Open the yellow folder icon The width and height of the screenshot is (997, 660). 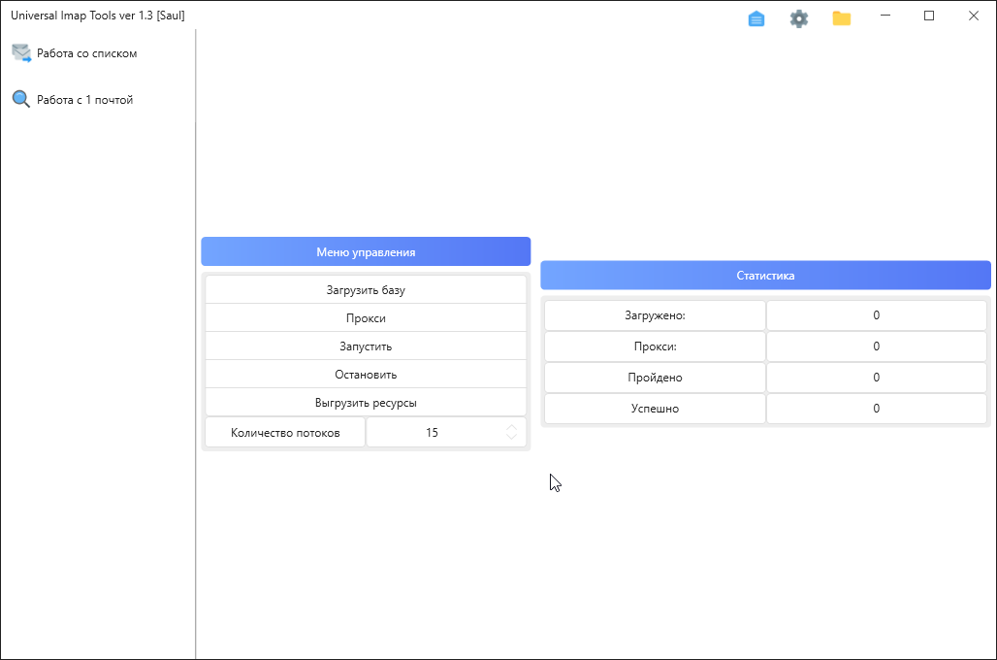coord(842,18)
